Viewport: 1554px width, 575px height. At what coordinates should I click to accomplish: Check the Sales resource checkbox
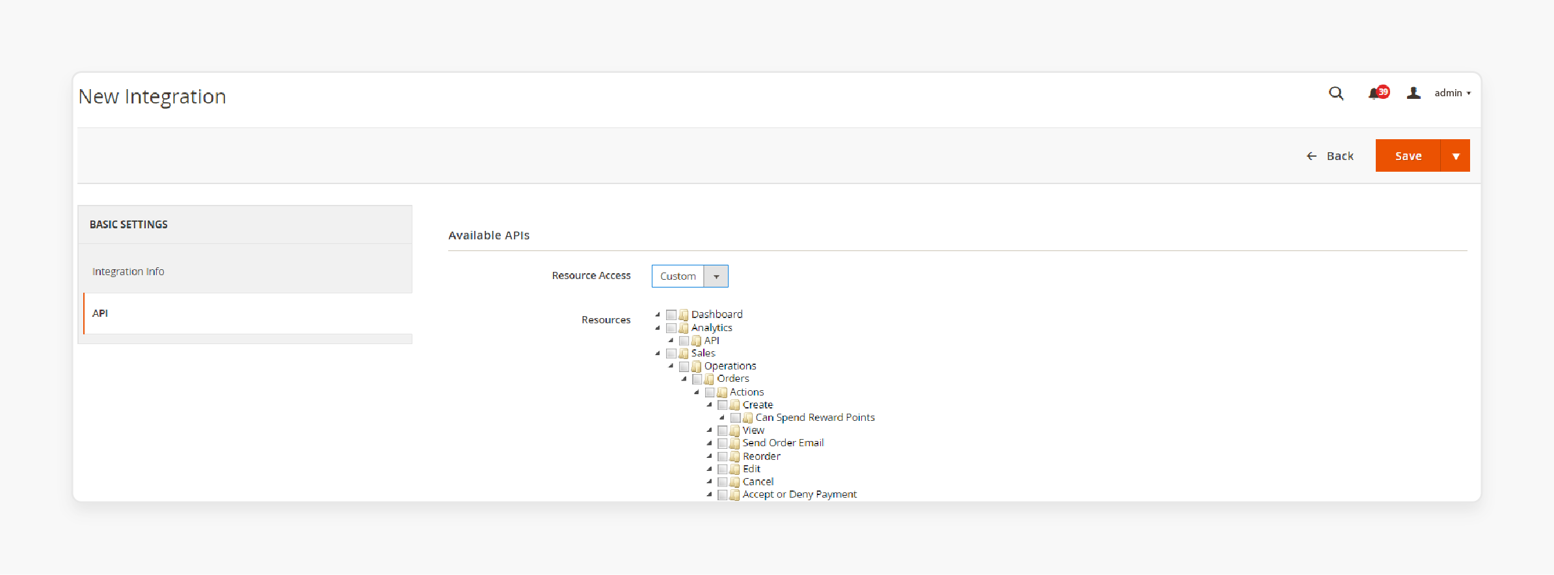671,353
